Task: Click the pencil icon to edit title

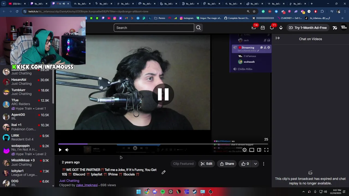Action: [x=164, y=172]
